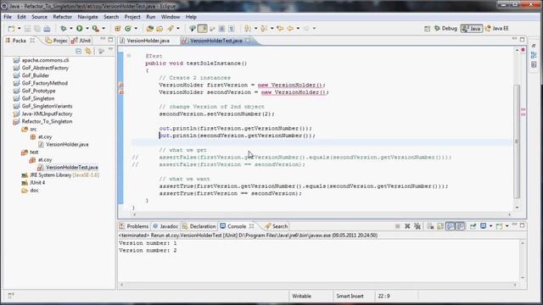Viewport: 543px width, 305px height.
Task: Click Last Edit Location arrow icon
Action: [x=280, y=28]
